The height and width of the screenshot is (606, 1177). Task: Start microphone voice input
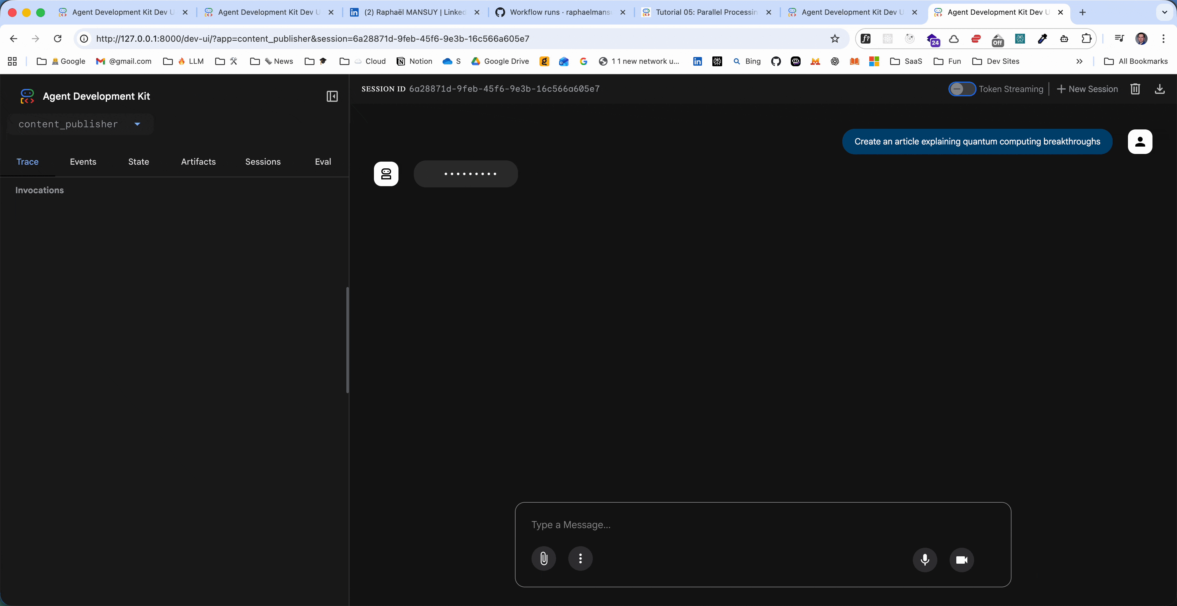[925, 559]
